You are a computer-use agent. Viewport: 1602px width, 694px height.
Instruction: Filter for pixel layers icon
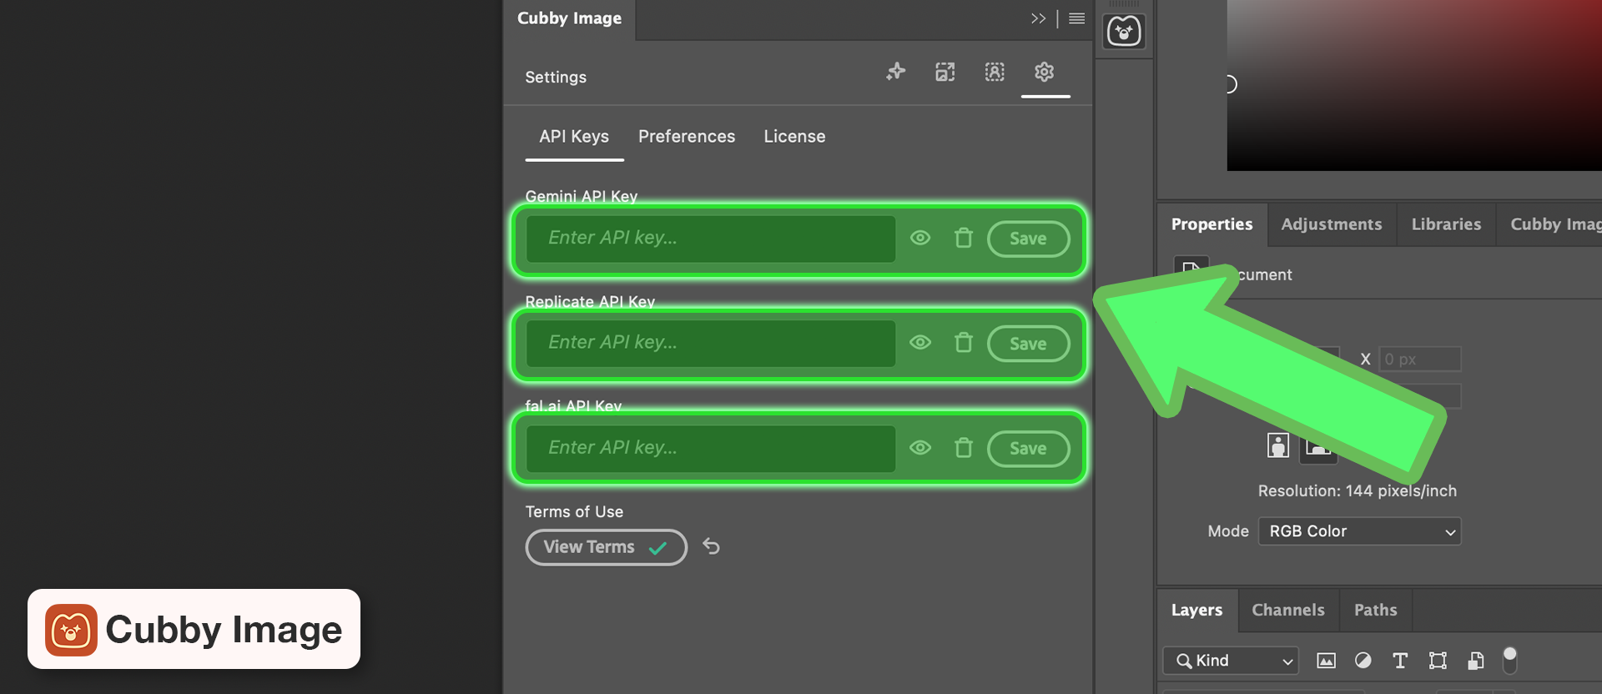[1326, 661]
